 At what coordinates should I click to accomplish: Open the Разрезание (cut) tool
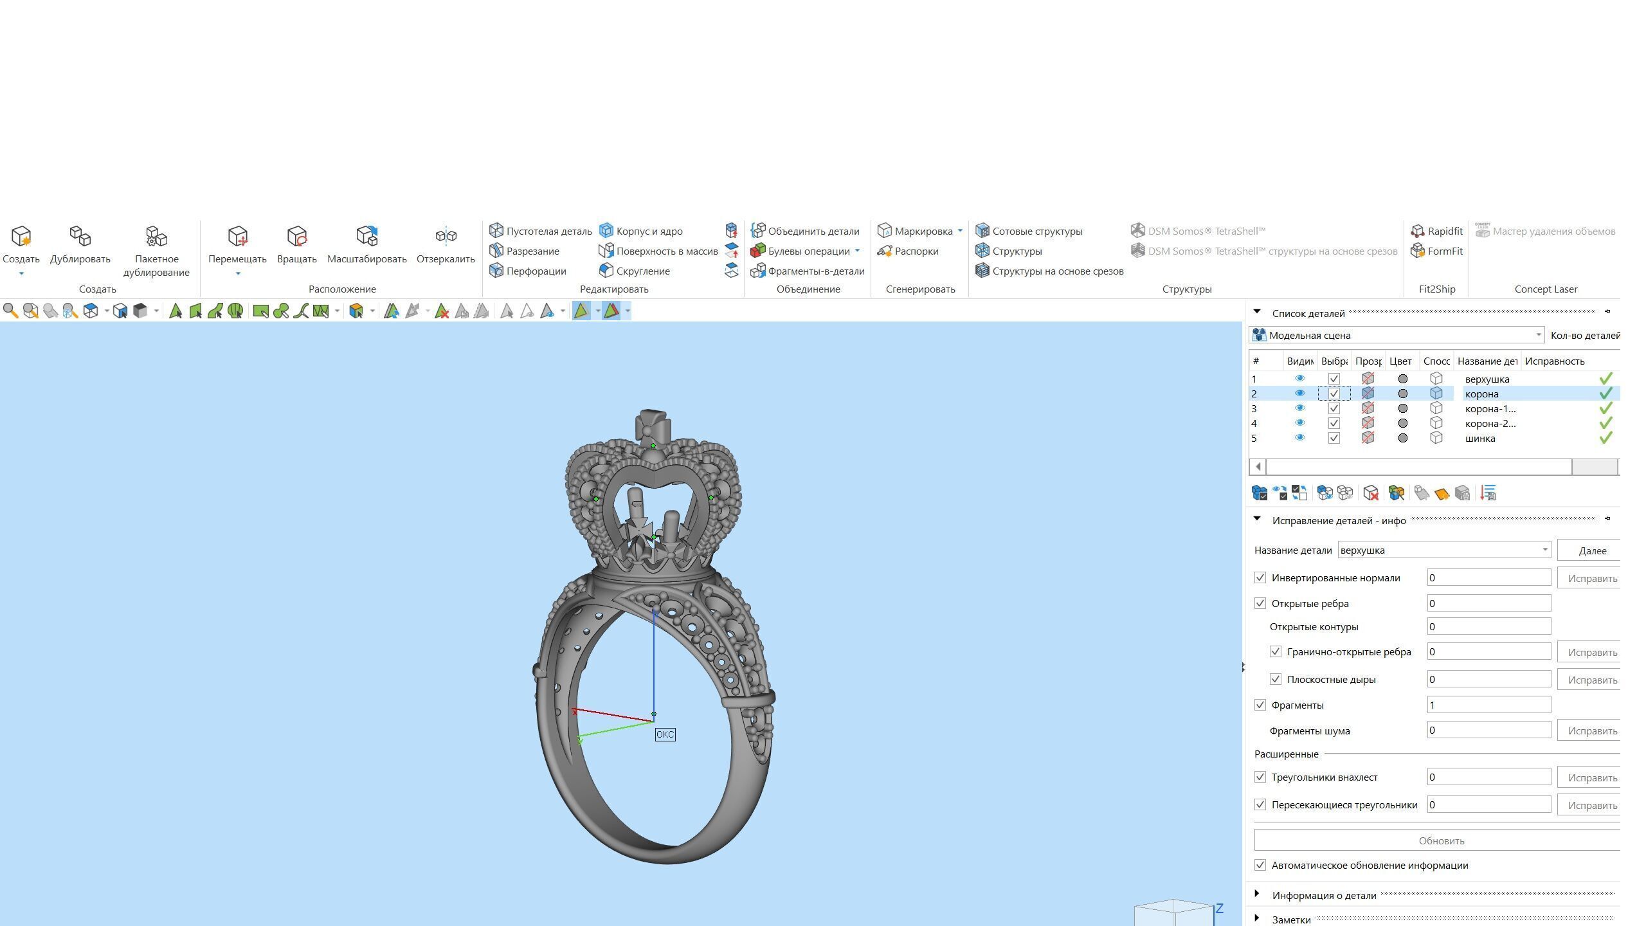(524, 251)
